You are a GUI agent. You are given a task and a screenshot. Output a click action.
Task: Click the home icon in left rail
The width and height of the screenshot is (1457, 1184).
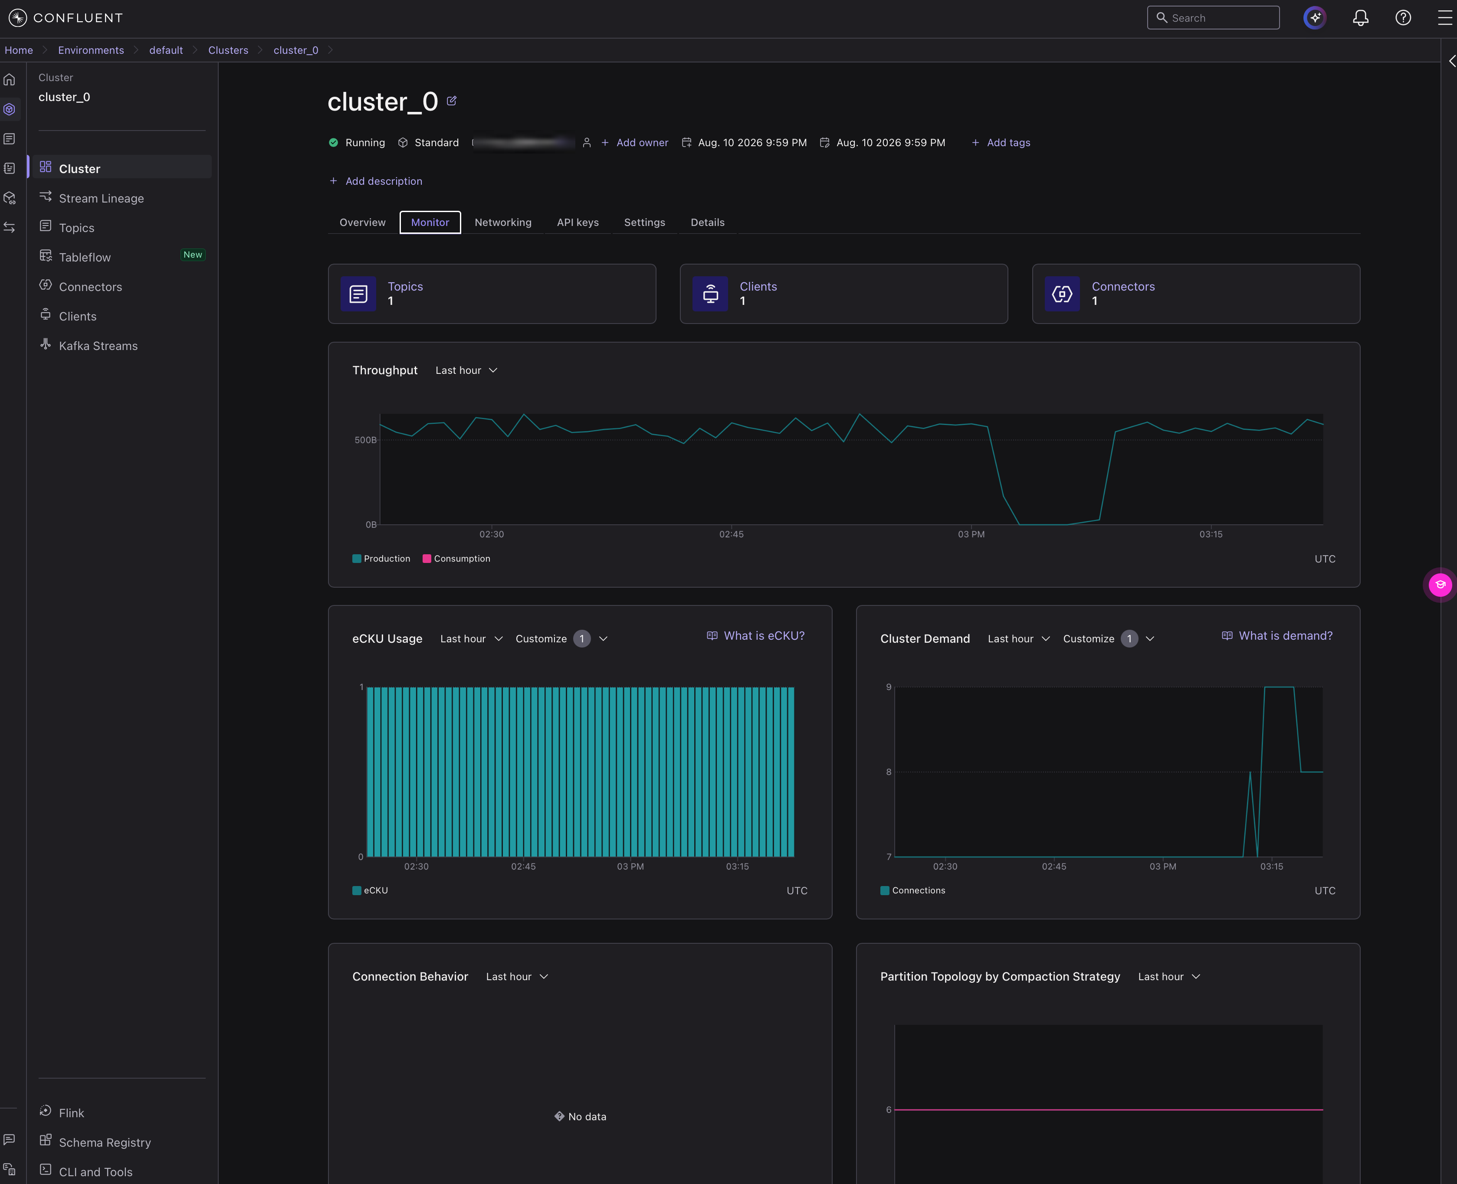(x=10, y=80)
